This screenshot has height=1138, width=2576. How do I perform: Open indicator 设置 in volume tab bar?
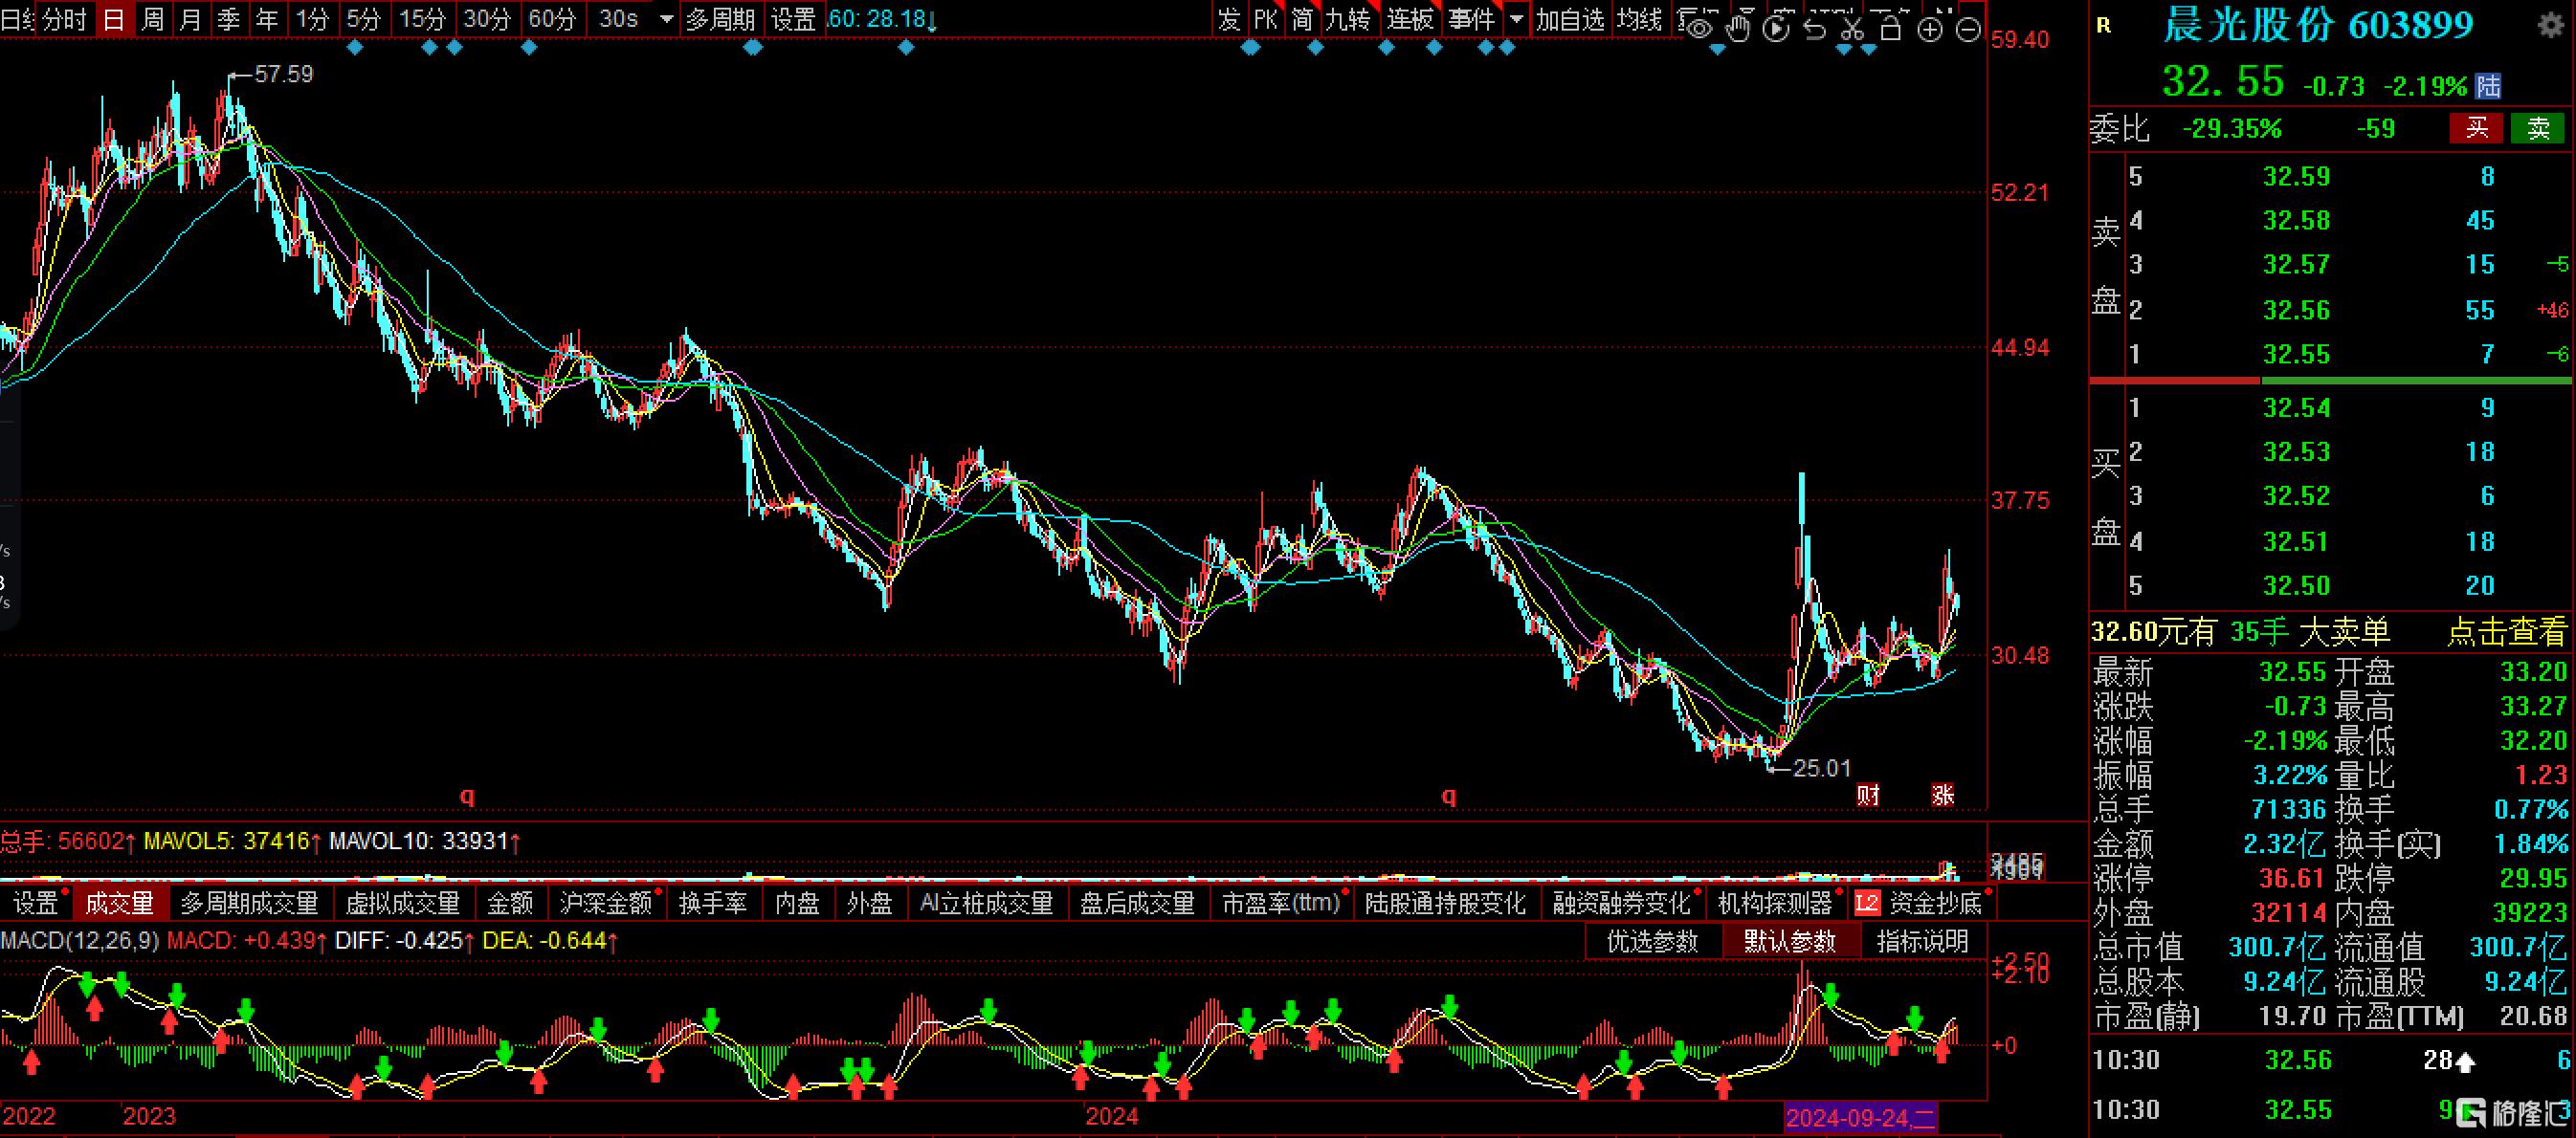click(x=37, y=903)
